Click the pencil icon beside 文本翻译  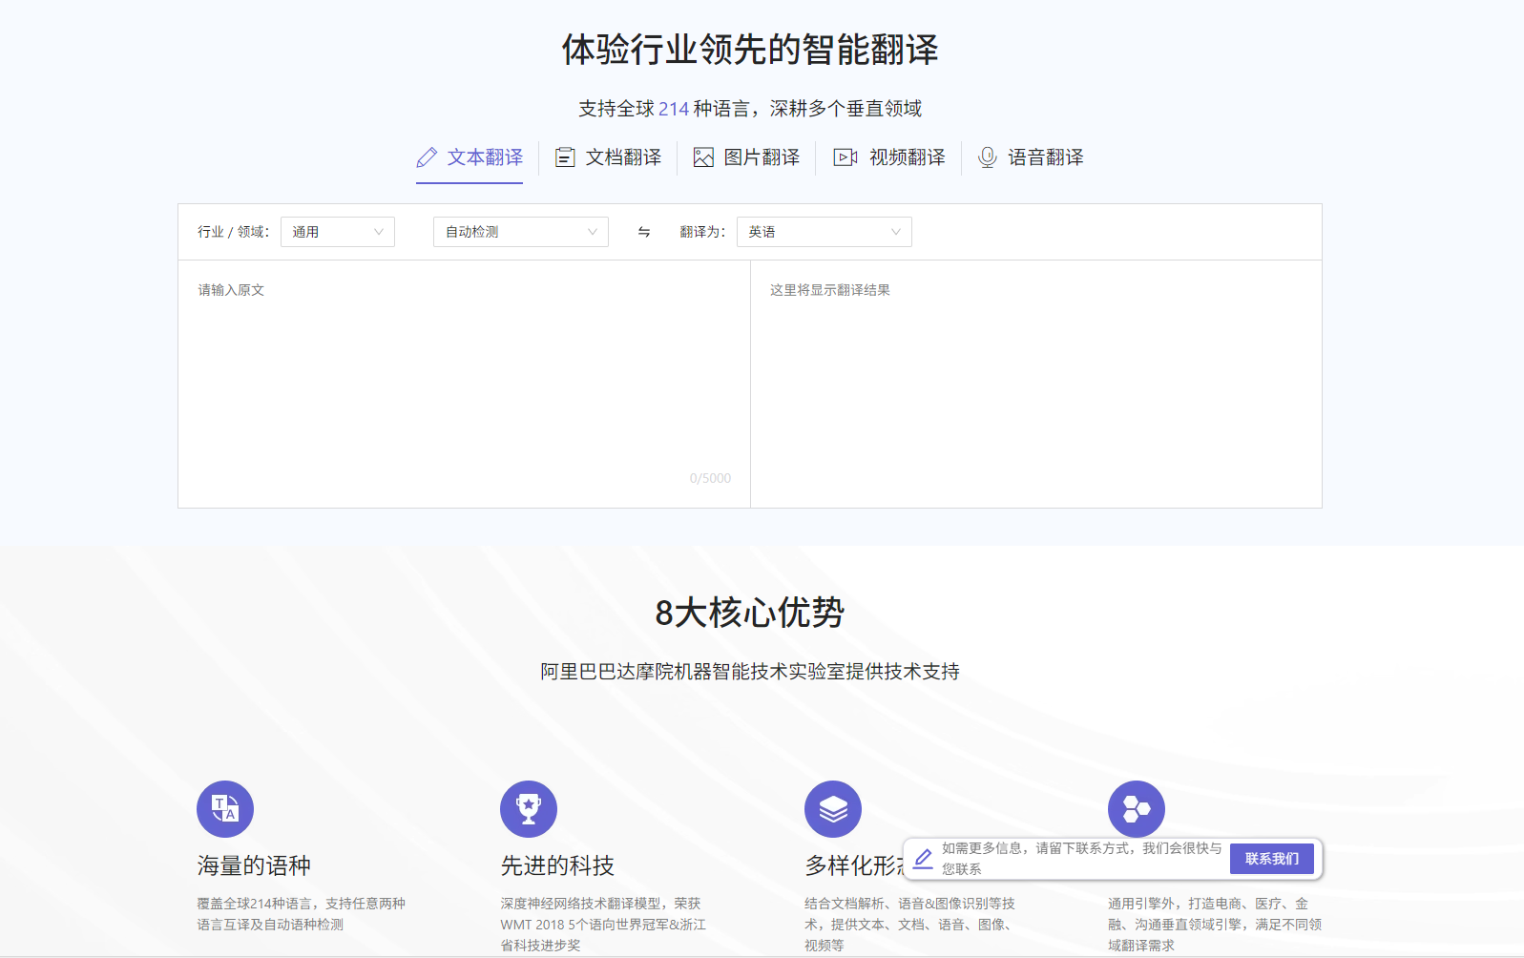point(427,157)
